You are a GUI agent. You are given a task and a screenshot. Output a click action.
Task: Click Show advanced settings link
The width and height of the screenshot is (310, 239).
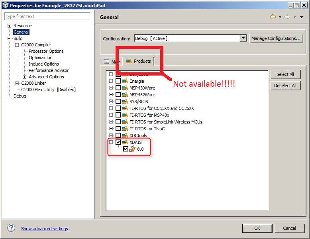tap(45, 229)
